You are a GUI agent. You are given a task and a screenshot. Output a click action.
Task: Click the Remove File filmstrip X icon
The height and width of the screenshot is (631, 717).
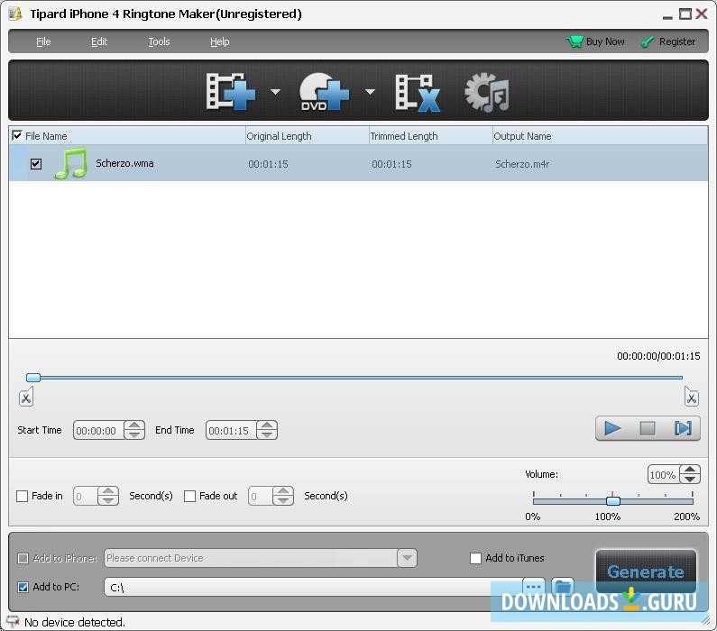click(x=418, y=93)
